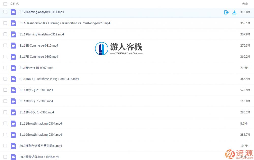Click the video icon beside 31.11Growth hacking-0304.mp4
This screenshot has height=160, width=254.
pos(13,124)
